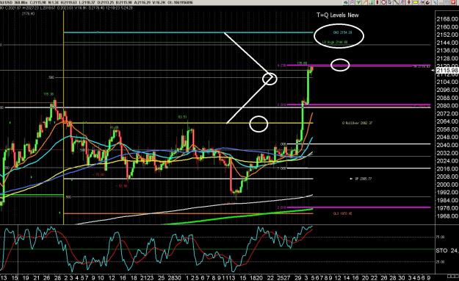The image size is (459, 281).
Task: Click the Q Rollover 2062.37 label
Action: [357, 123]
